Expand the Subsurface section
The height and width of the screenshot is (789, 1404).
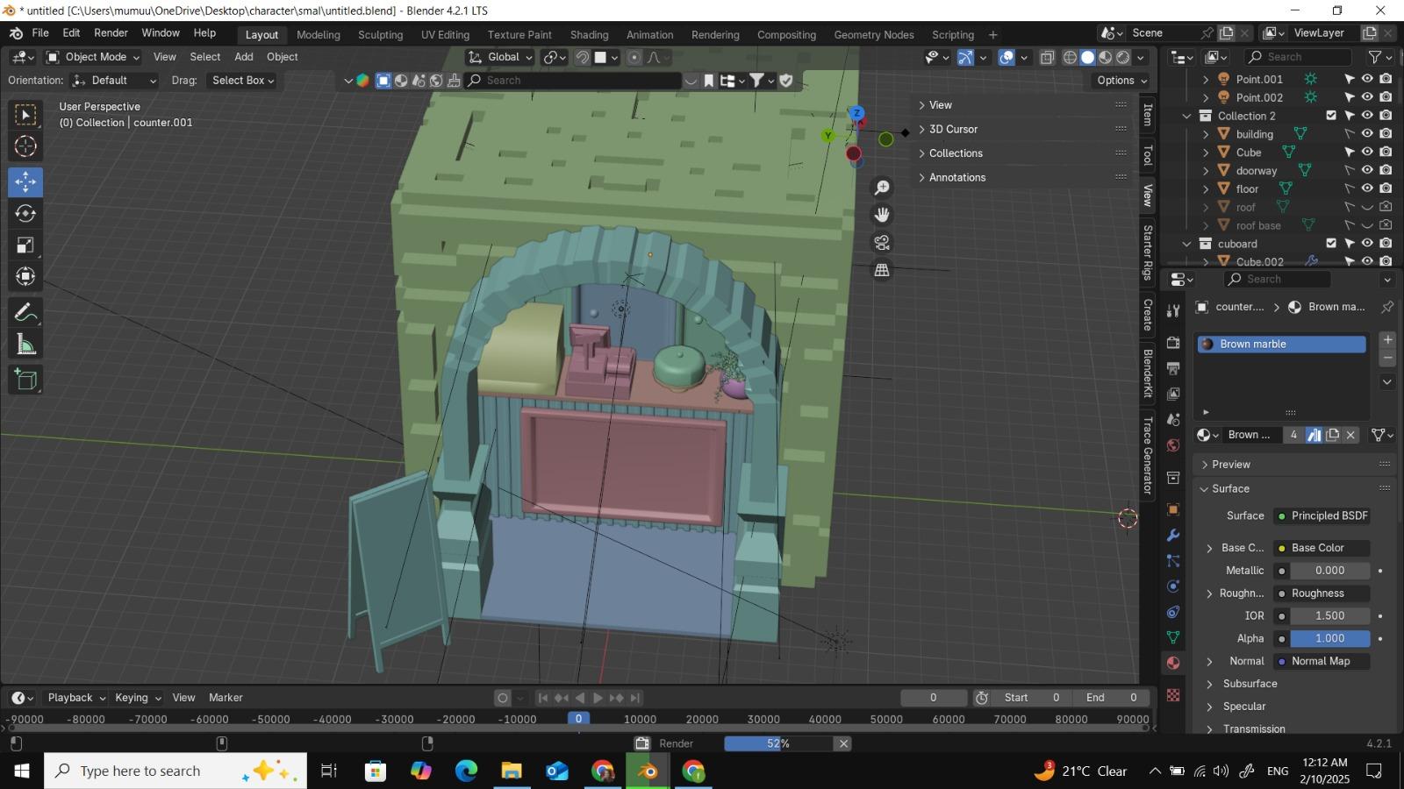(x=1250, y=684)
